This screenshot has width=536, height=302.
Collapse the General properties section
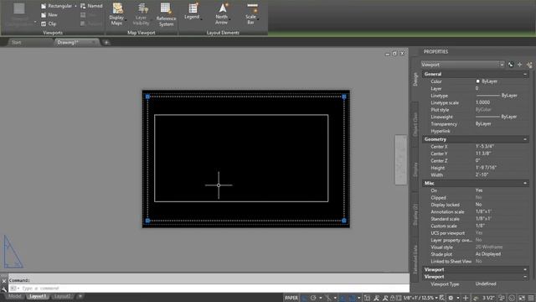click(x=525, y=74)
